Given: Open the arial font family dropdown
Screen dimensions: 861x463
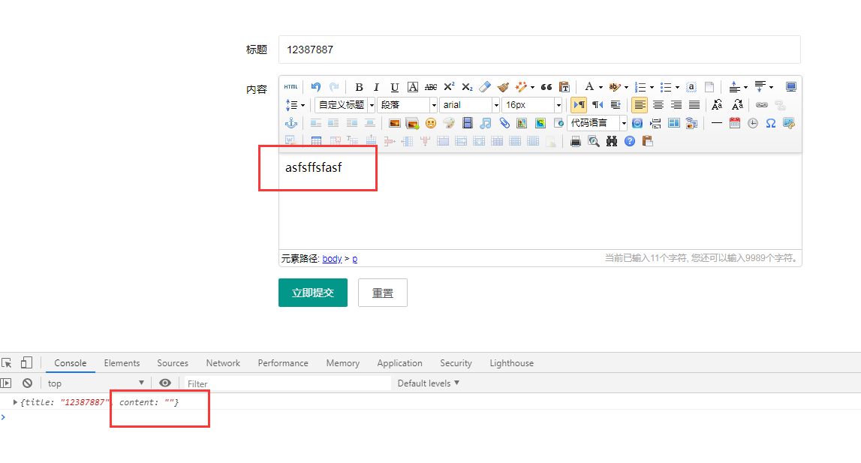Looking at the screenshot, I should click(x=469, y=105).
